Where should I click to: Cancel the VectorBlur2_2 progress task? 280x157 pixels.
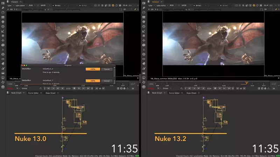pyautogui.click(x=107, y=69)
